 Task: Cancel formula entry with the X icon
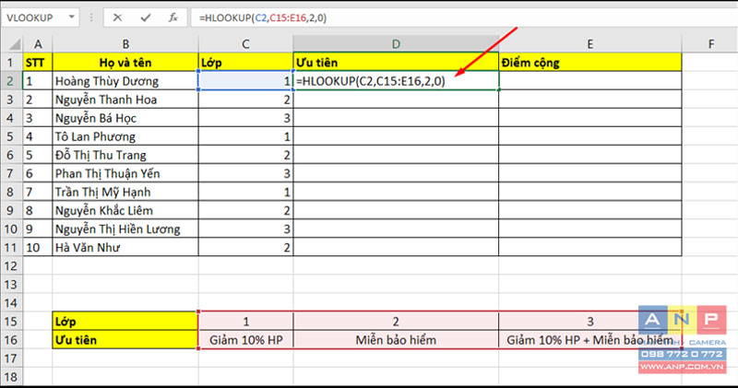pos(117,18)
